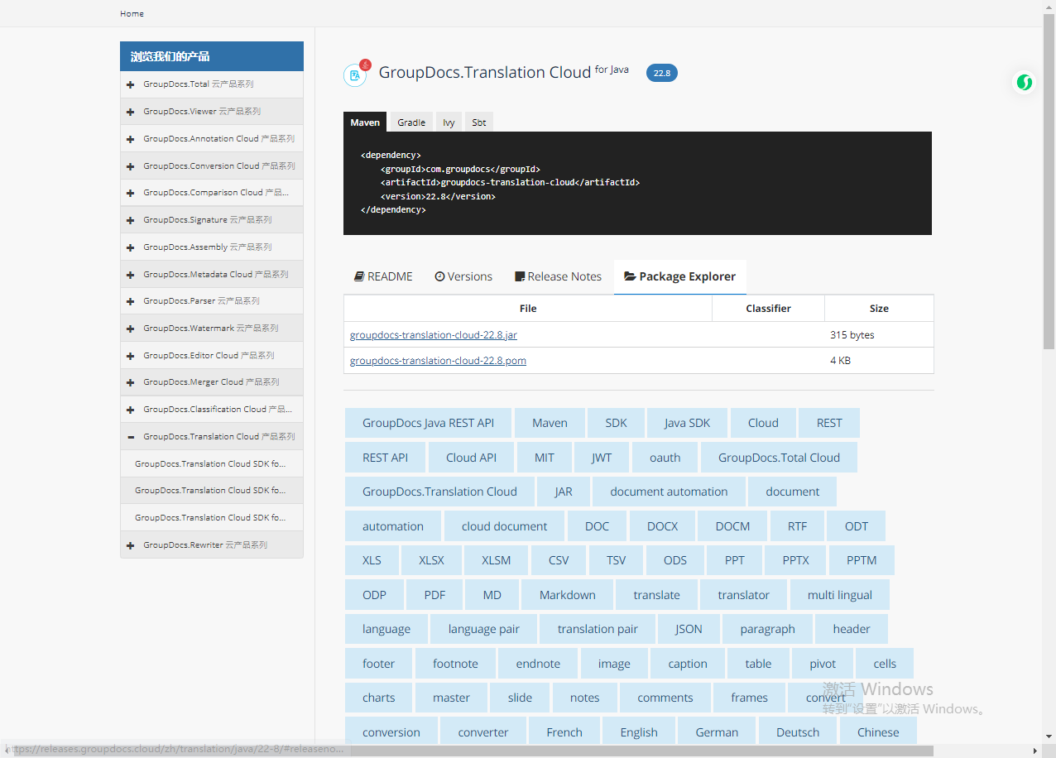Click the Home breadcrumb link
This screenshot has width=1056, height=758.
(132, 13)
